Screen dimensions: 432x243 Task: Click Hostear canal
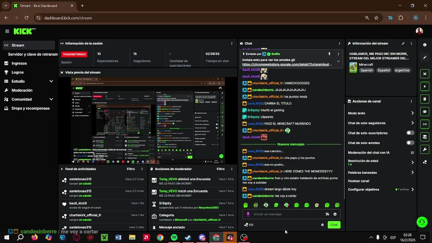(x=358, y=181)
